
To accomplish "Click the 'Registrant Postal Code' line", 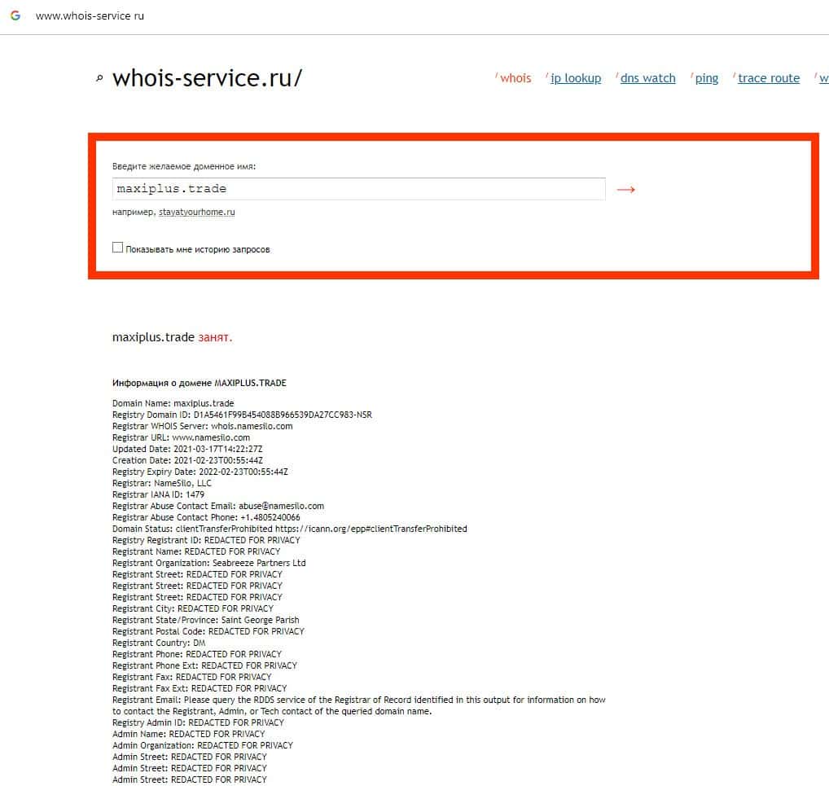I will click(x=208, y=631).
